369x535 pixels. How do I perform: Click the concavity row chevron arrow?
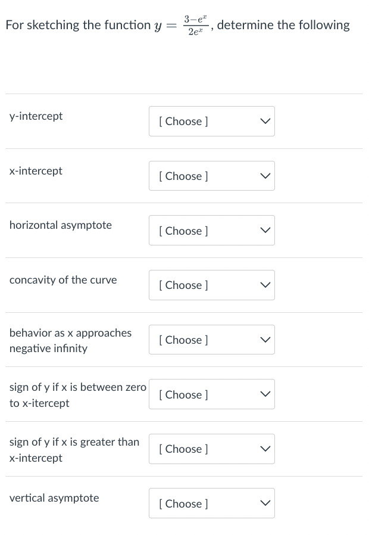[x=265, y=285]
